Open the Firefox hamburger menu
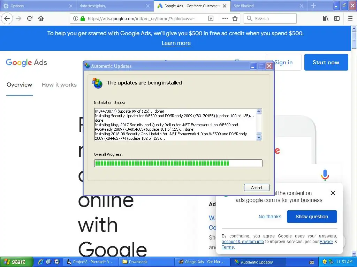Screen dimensions: 357x267 click(x=350, y=18)
